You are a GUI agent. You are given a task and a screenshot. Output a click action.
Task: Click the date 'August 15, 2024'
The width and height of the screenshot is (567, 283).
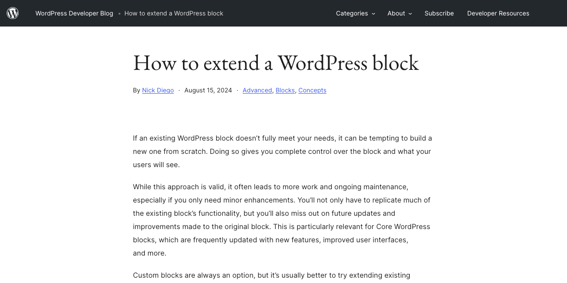click(x=208, y=90)
